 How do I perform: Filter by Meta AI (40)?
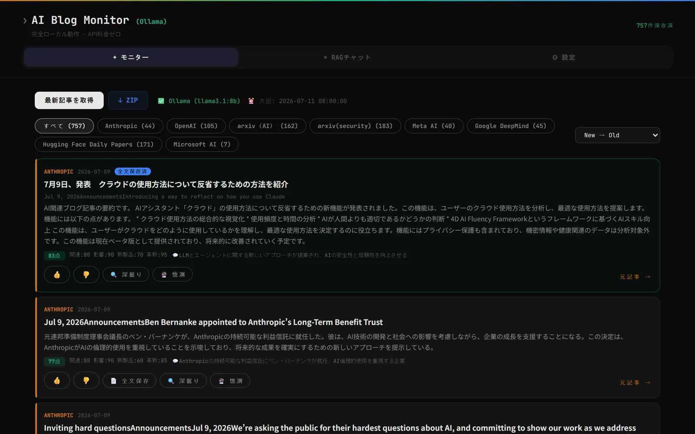tap(434, 126)
